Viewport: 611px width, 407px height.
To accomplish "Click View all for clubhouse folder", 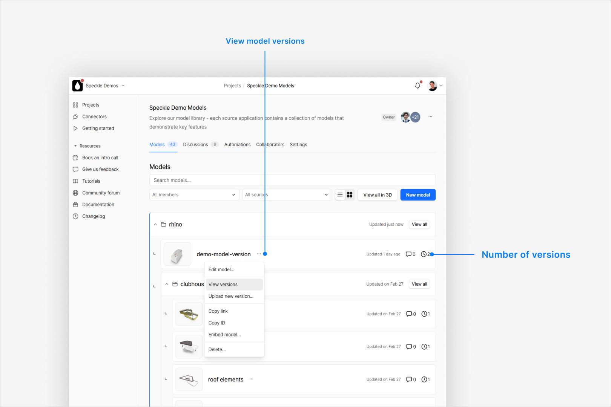I will [x=419, y=284].
